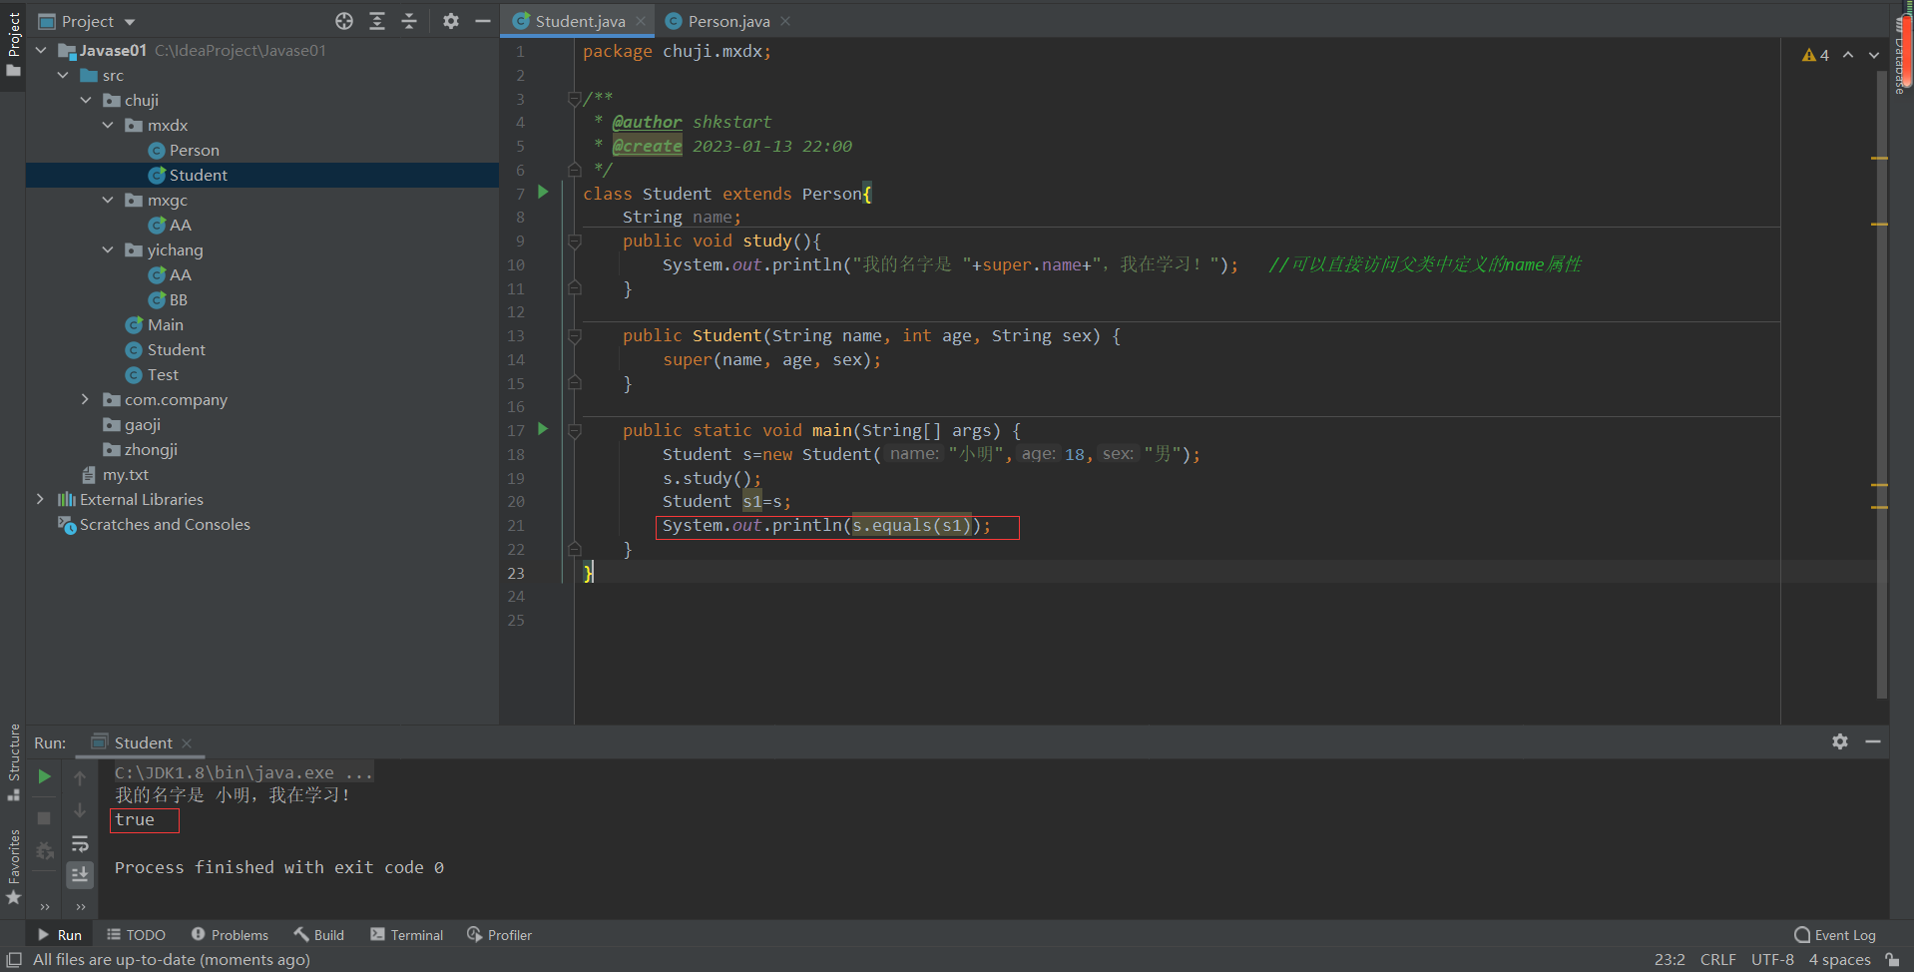The height and width of the screenshot is (972, 1914).
Task: Click Collapse All in Project panel
Action: tap(409, 21)
